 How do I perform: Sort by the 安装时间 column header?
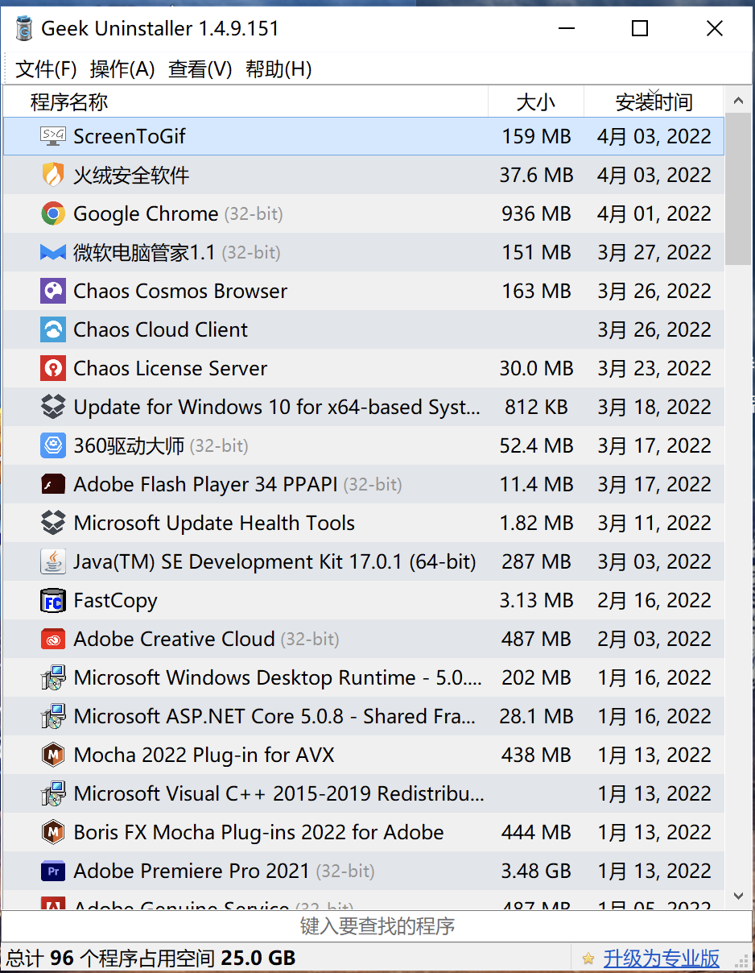654,101
